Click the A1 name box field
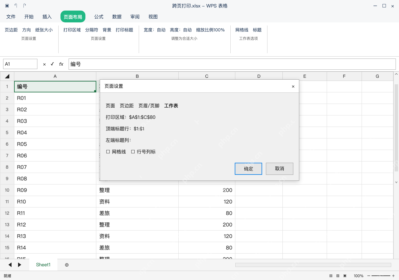This screenshot has width=399, height=280. (x=20, y=64)
